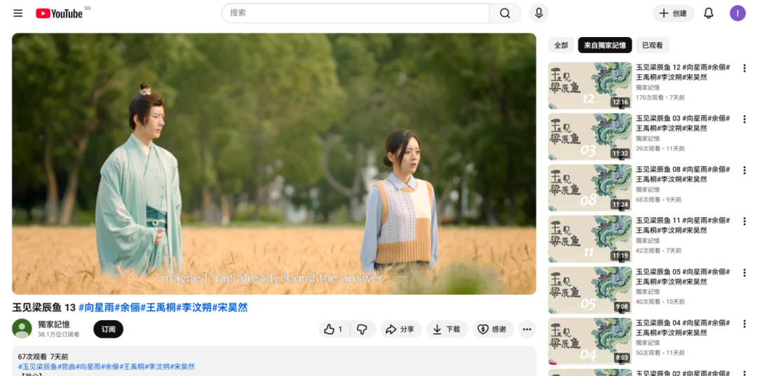The height and width of the screenshot is (376, 757).
Task: Select the 已观看 filter chip
Action: pyautogui.click(x=652, y=46)
